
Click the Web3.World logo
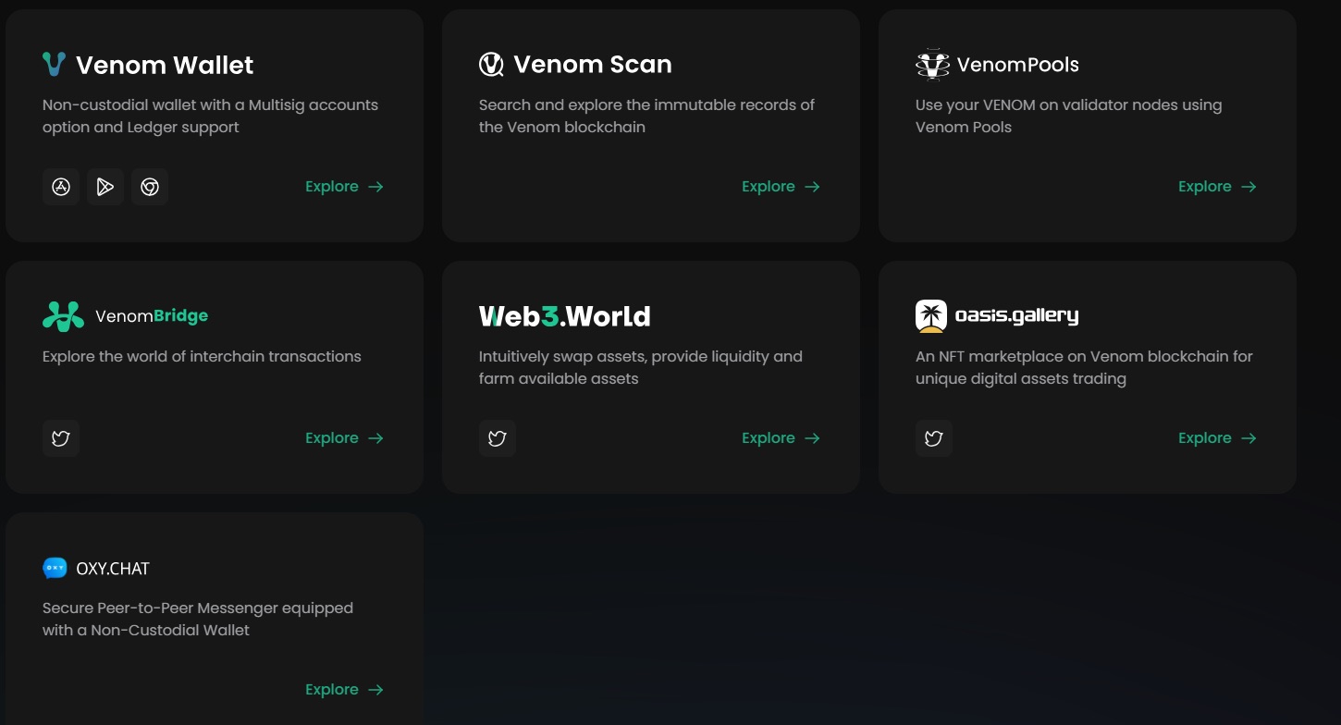click(x=565, y=316)
